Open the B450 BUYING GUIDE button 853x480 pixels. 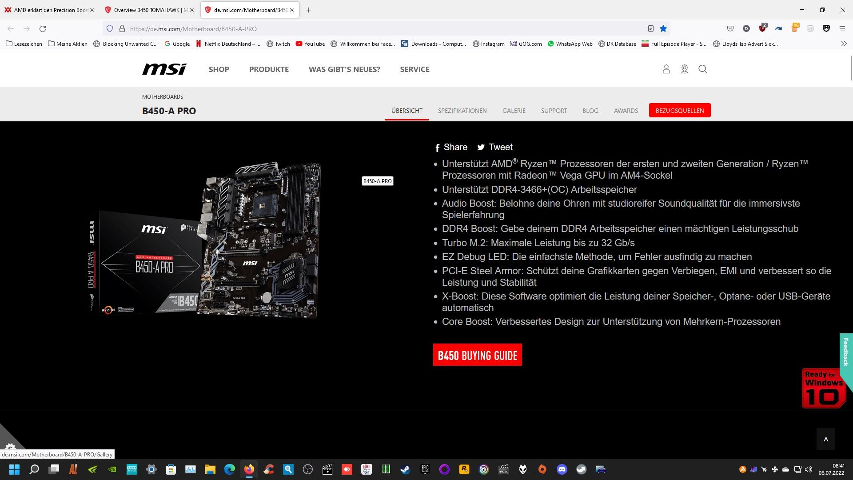click(x=477, y=355)
